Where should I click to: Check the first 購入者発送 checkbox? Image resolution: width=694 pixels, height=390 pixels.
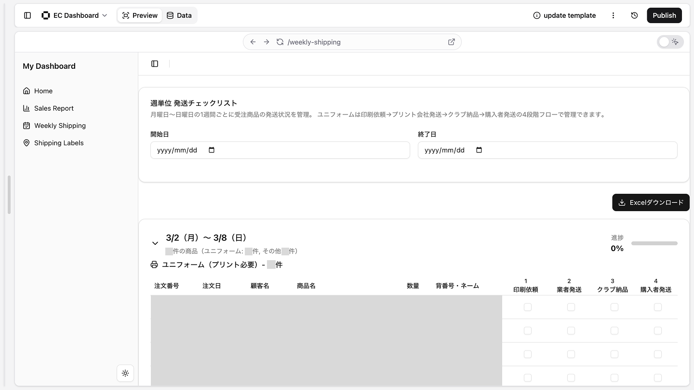(658, 307)
